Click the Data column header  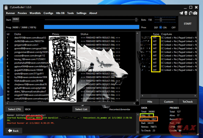pos(18,34)
